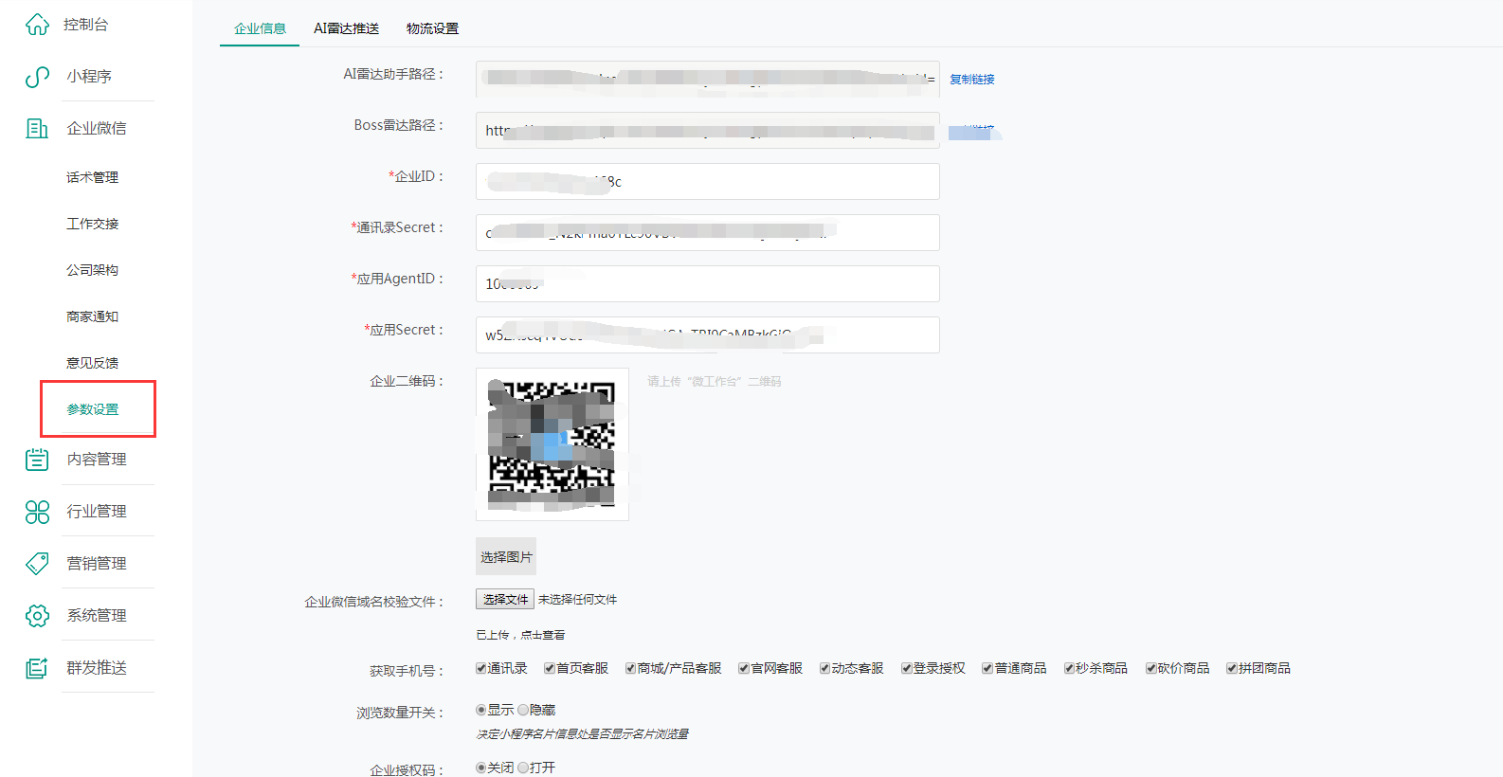Viewport: 1503px width, 777px height.
Task: Open 商家通知 submenu item
Action: point(93,316)
